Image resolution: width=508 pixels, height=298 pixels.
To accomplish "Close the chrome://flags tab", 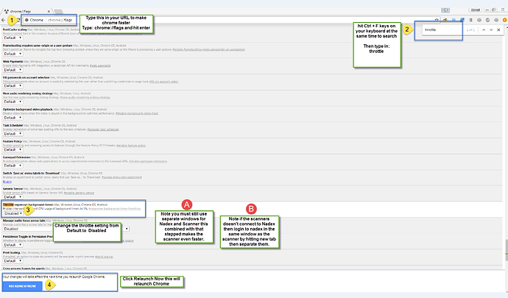I will (x=49, y=11).
